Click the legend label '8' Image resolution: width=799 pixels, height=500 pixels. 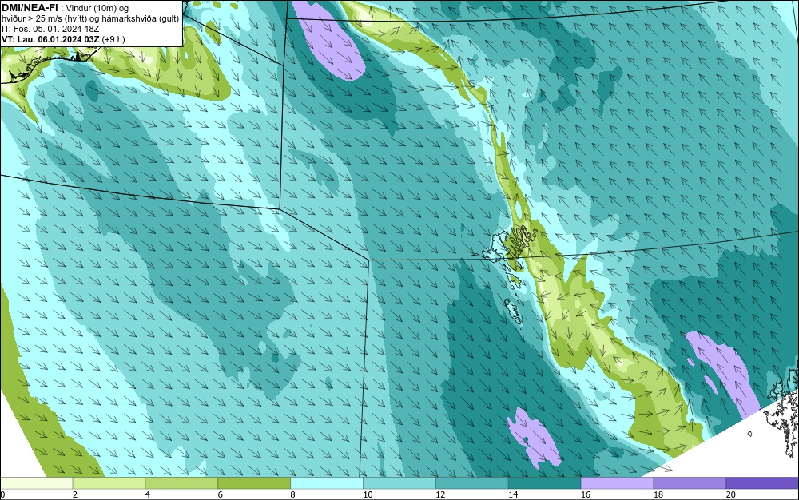pyautogui.click(x=292, y=494)
